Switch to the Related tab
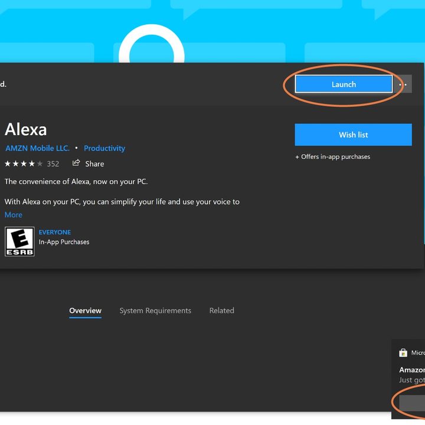Image resolution: width=425 pixels, height=425 pixels. (x=222, y=310)
